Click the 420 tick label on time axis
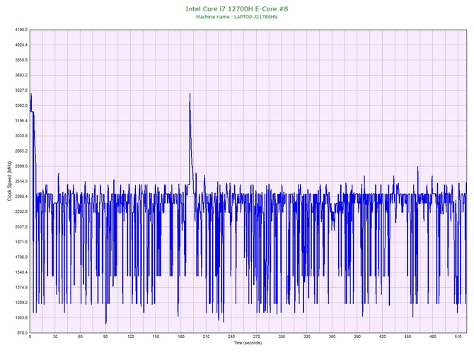The image size is (474, 355). click(x=383, y=337)
